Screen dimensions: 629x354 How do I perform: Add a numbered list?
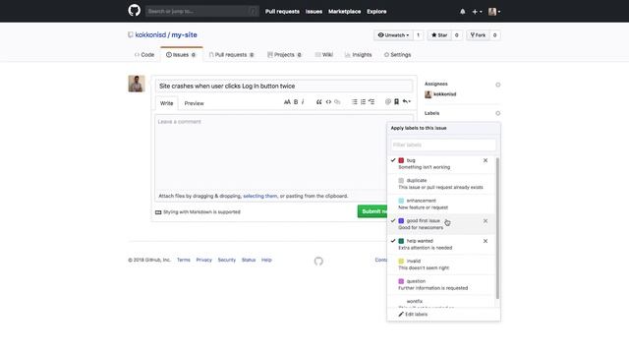coord(363,102)
